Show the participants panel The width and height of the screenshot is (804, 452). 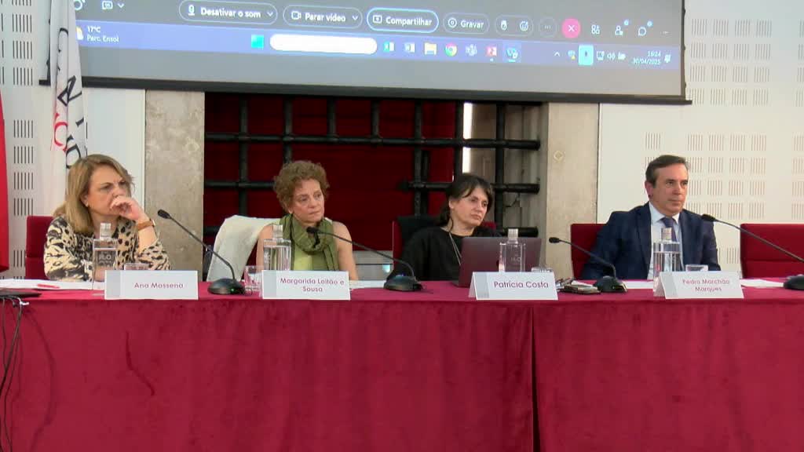click(x=619, y=30)
